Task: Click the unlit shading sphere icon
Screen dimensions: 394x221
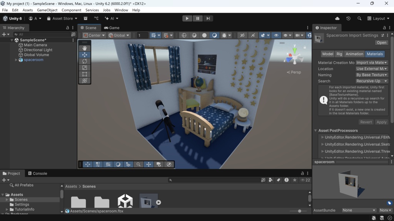Action: point(204,35)
